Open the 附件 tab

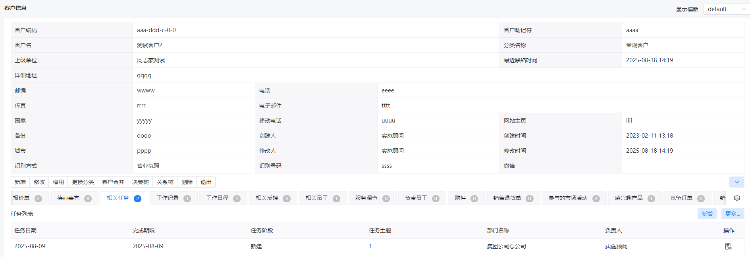(x=466, y=198)
